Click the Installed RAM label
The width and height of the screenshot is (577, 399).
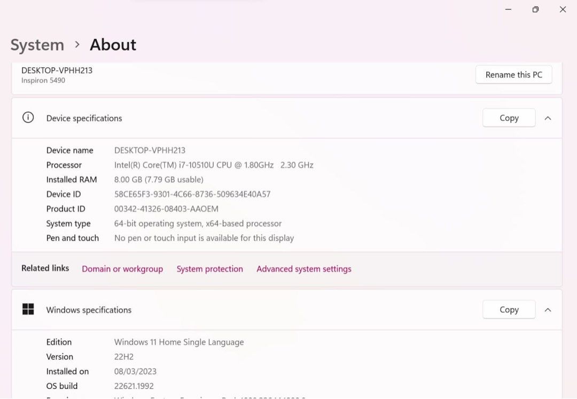click(x=72, y=179)
